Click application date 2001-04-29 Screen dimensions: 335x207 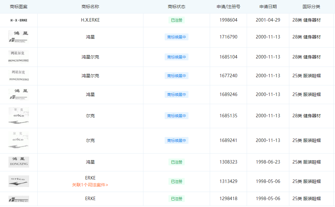click(x=268, y=20)
